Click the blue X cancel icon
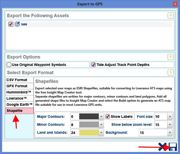180x154 pixels. point(162,147)
